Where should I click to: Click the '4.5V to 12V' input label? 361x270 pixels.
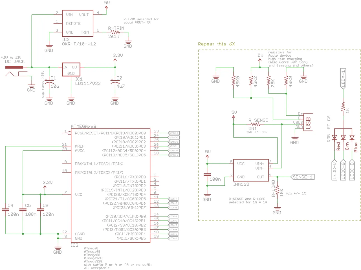pyautogui.click(x=11, y=57)
